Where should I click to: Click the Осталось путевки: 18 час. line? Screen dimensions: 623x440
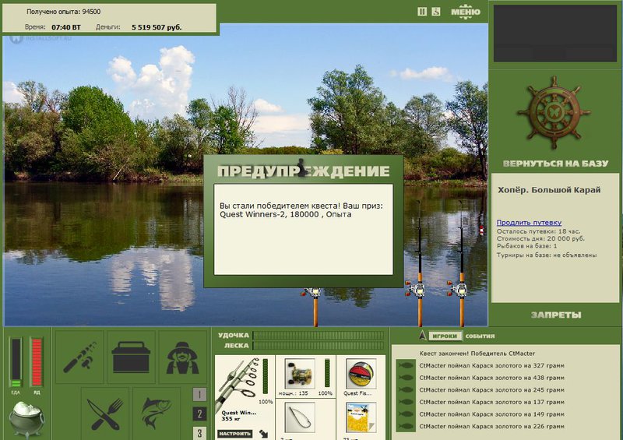click(x=538, y=231)
